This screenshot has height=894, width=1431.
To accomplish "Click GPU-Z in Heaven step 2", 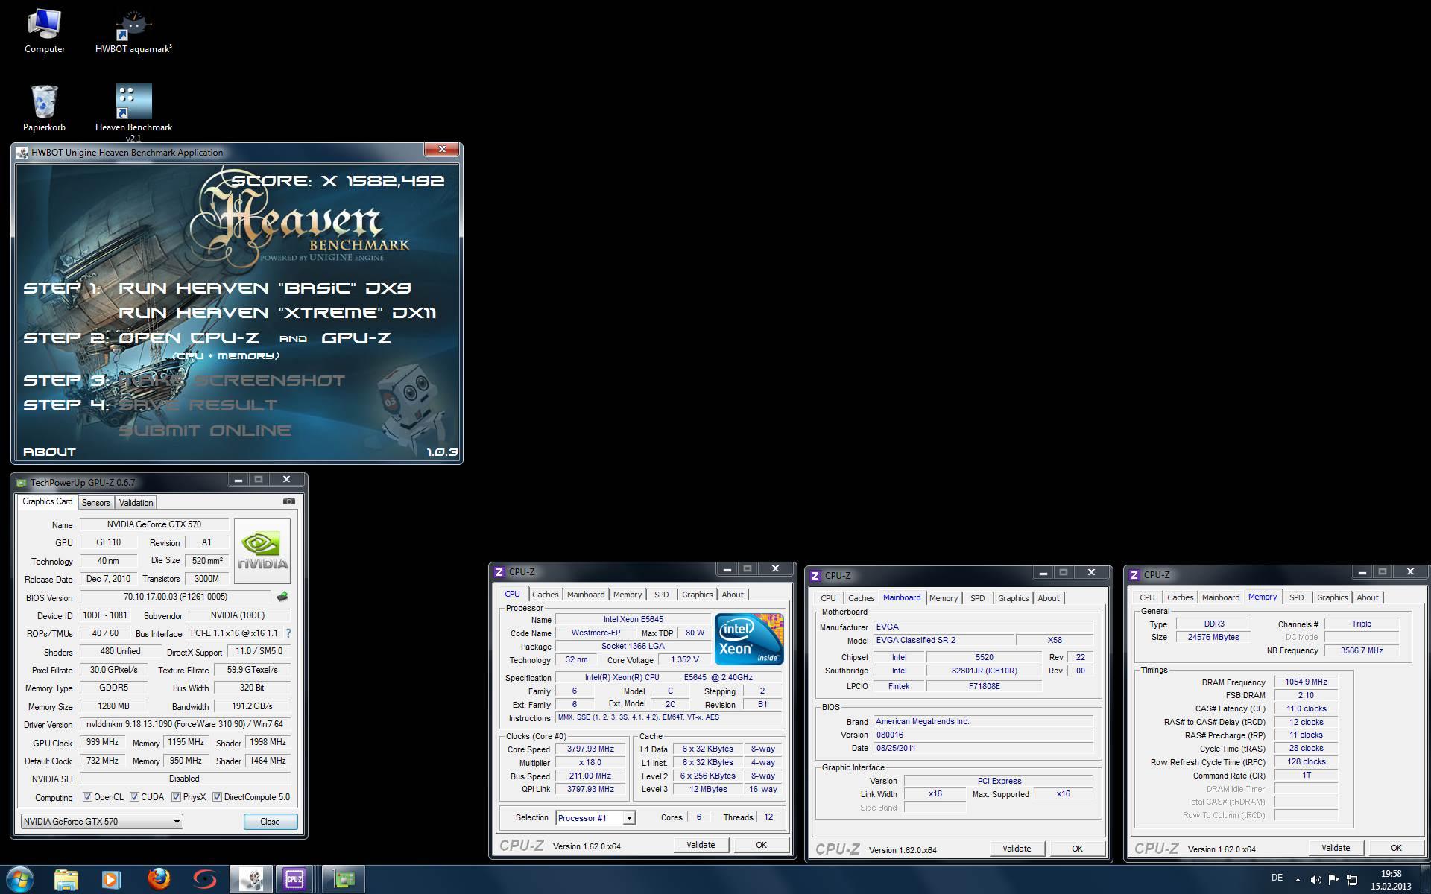I will coord(356,338).
